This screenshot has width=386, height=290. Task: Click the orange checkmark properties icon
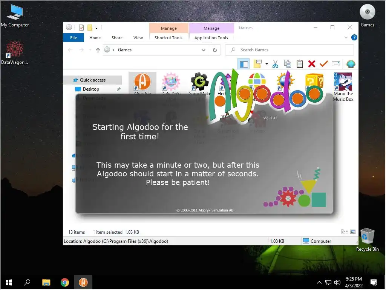(x=323, y=64)
